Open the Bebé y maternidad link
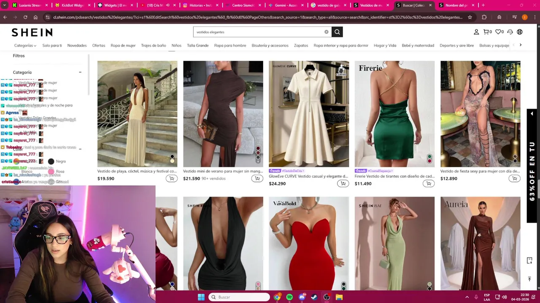Viewport: 540px width, 303px height. pyautogui.click(x=418, y=45)
